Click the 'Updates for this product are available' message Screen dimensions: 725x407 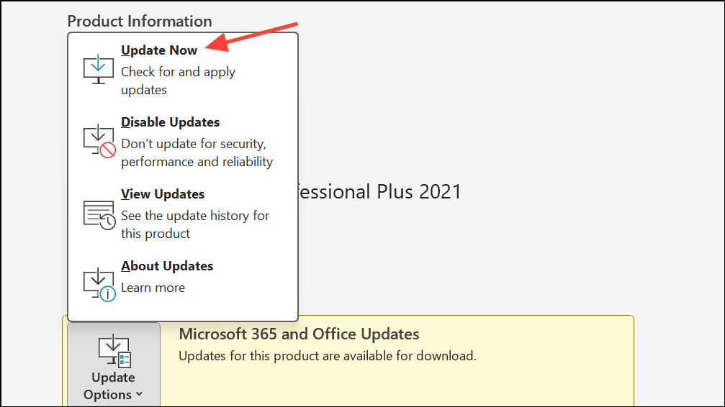coord(327,356)
